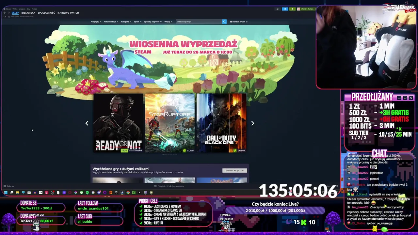
Task: Click the 135:05:06 stream timer
Action: [x=298, y=191]
